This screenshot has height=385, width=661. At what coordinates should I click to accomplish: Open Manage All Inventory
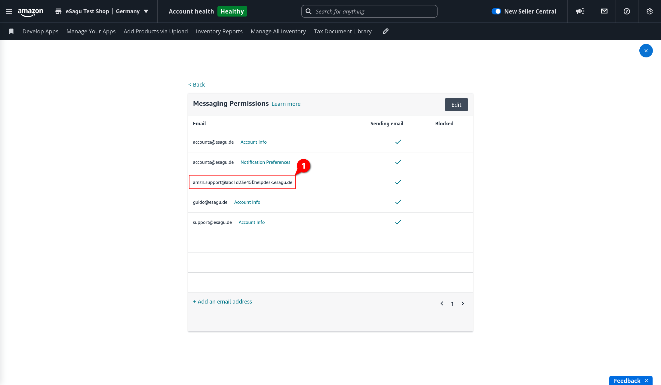point(278,31)
